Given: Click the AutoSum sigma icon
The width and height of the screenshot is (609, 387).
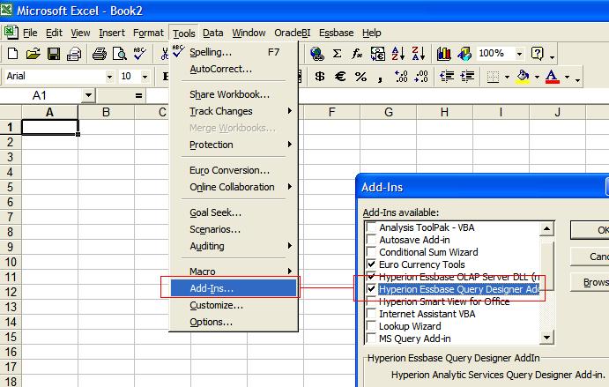Looking at the screenshot, I should [x=338, y=53].
